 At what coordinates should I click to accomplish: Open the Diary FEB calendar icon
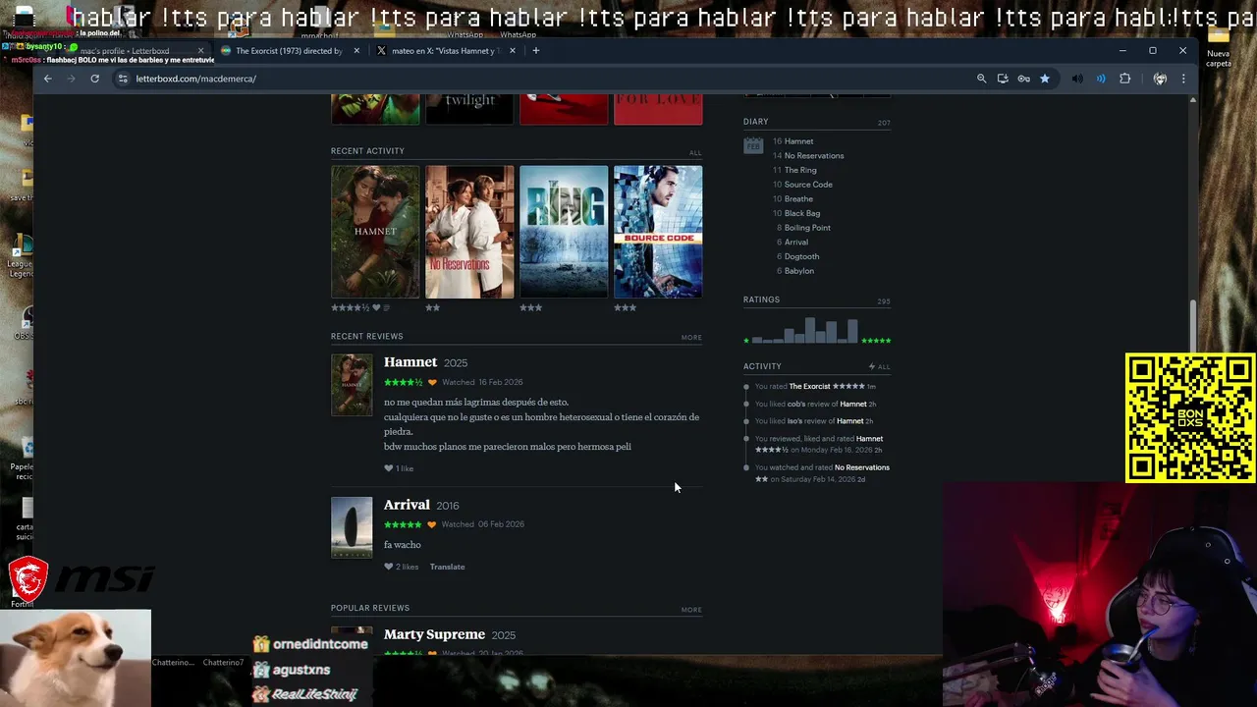click(x=753, y=145)
